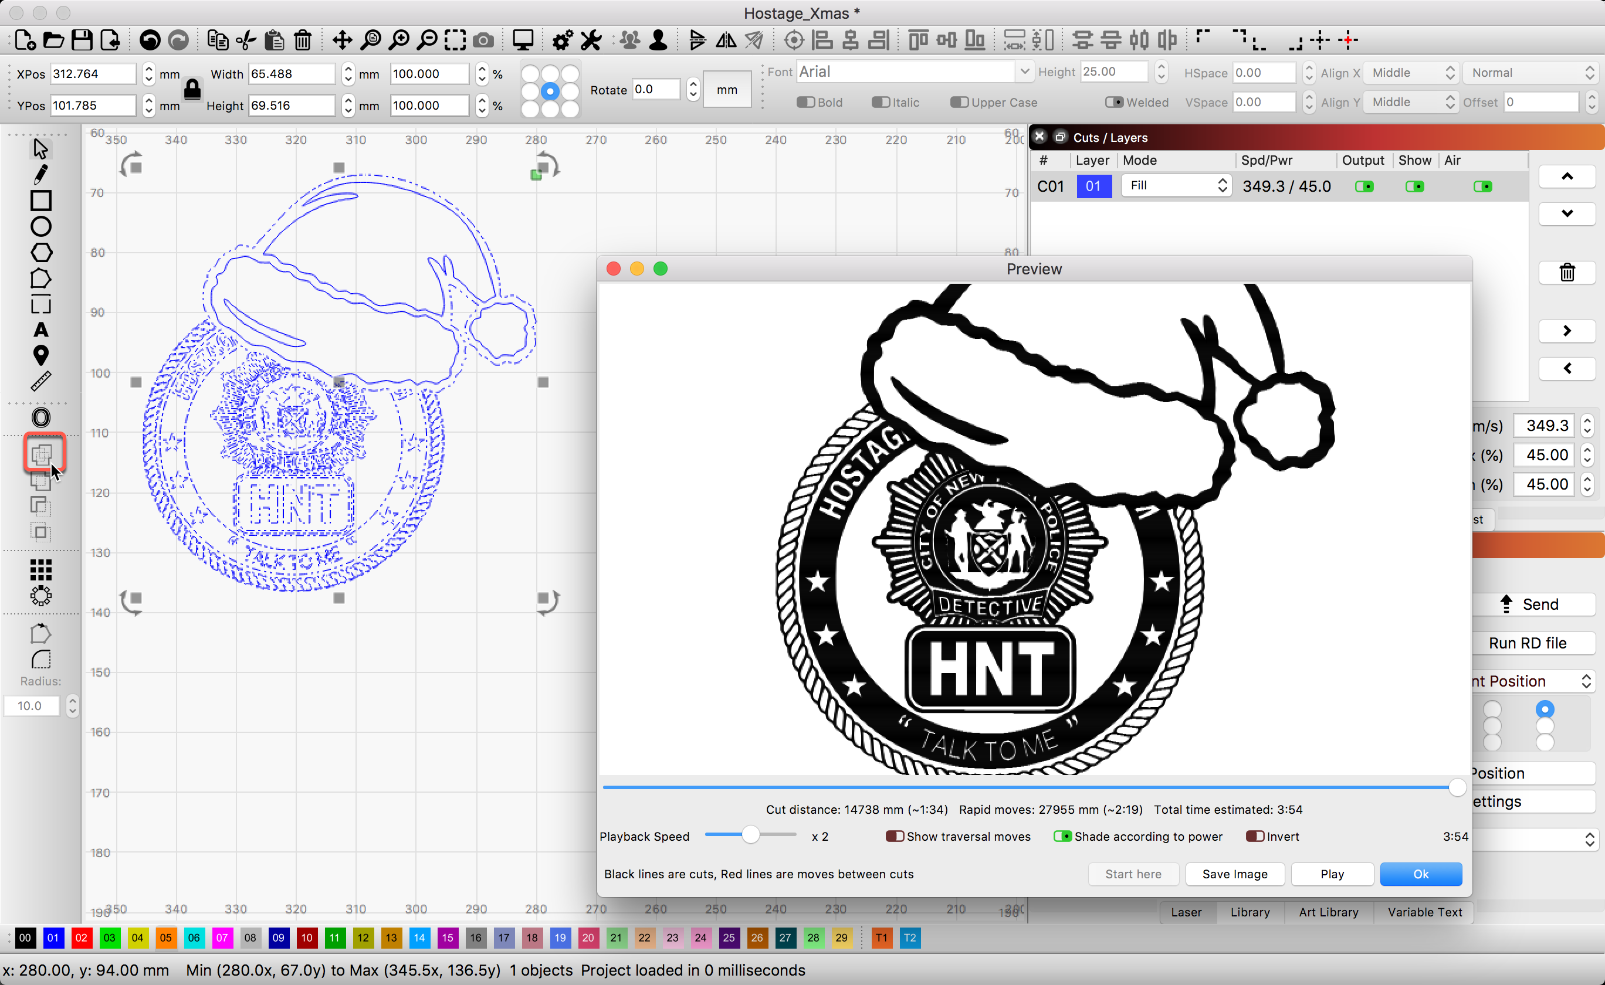This screenshot has height=985, width=1605.
Task: Click the Preview monitor icon
Action: 523,40
